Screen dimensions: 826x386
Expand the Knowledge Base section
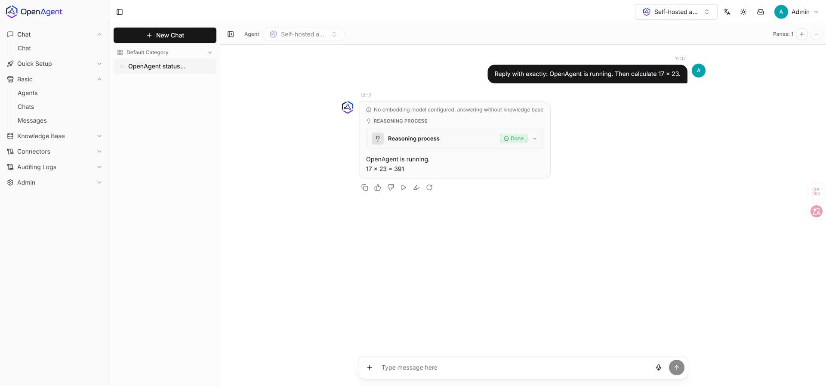(x=55, y=136)
